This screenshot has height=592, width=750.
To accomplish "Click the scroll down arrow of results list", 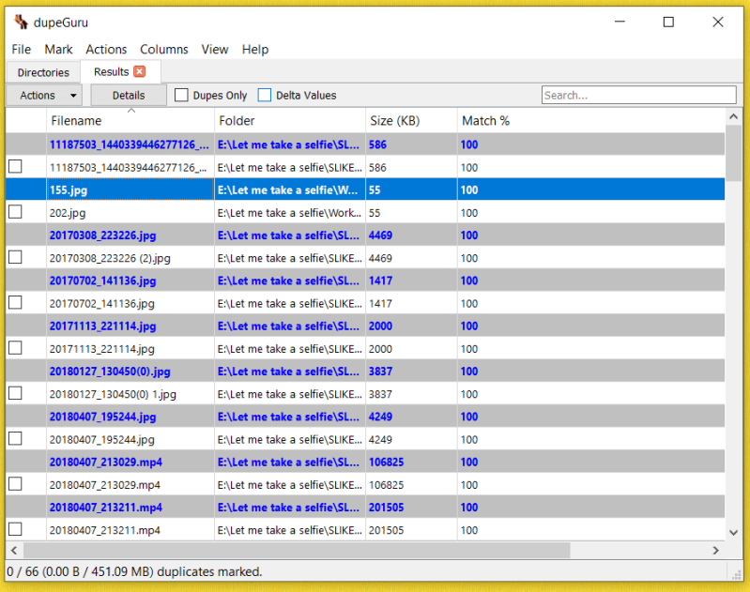I will (733, 532).
